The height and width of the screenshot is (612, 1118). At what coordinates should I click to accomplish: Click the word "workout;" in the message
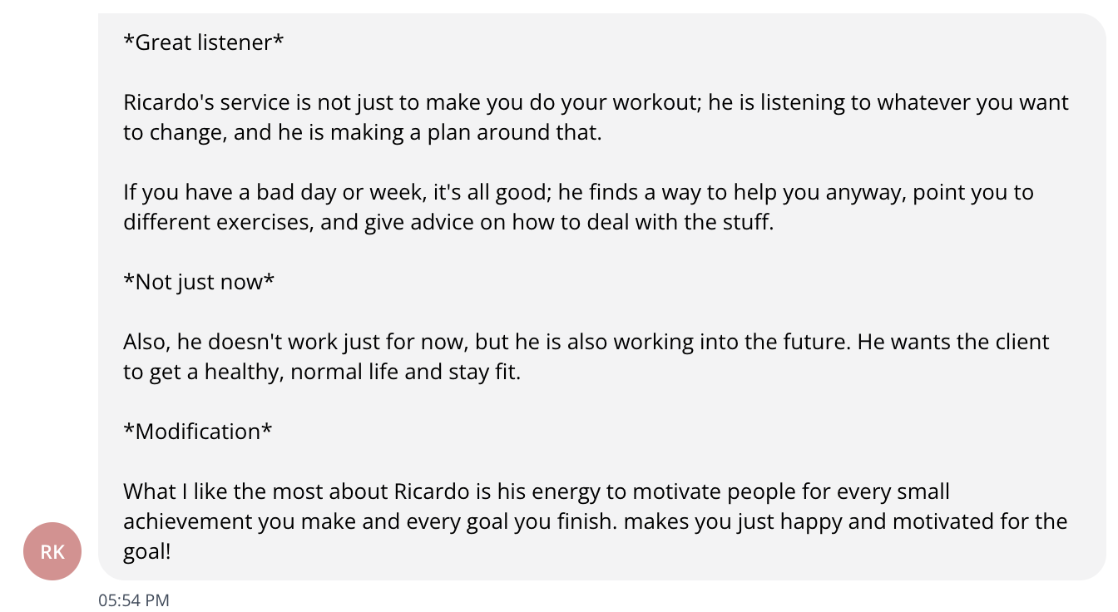pos(645,102)
